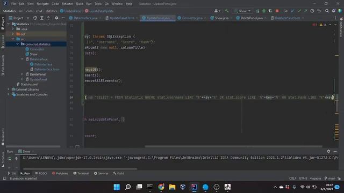Expand the .idea folder
Image resolution: width=344 pixels, height=193 pixels.
[x=13, y=29]
